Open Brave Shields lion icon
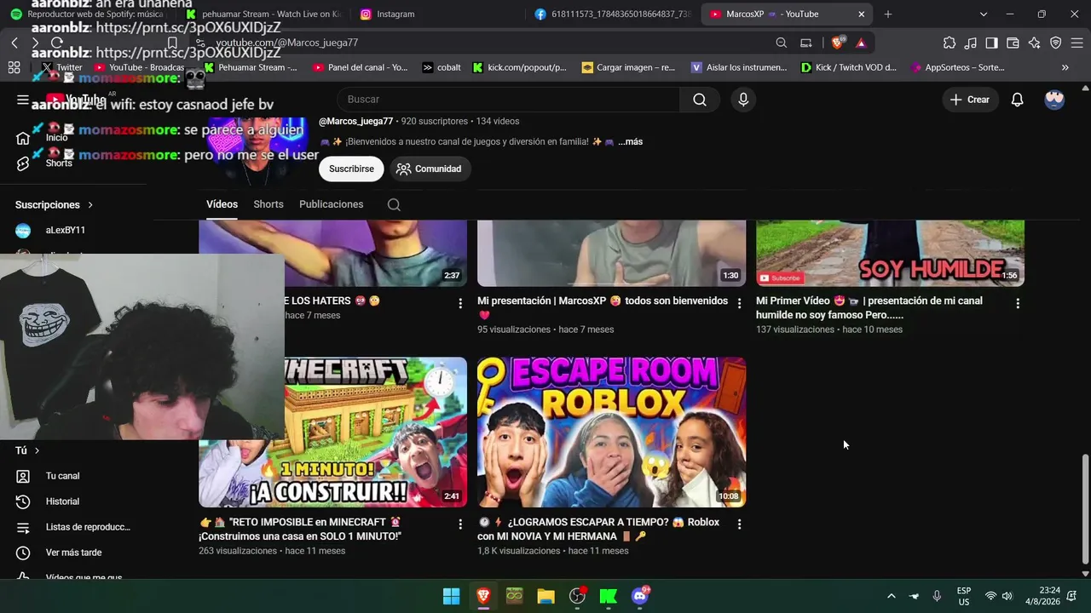1091x613 pixels. tap(839, 43)
